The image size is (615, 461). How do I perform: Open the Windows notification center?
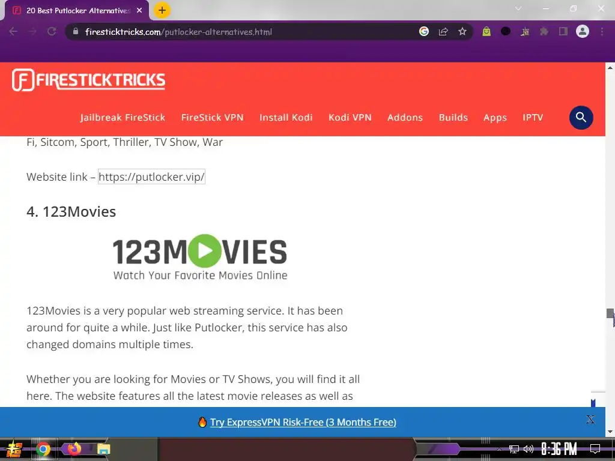point(595,449)
